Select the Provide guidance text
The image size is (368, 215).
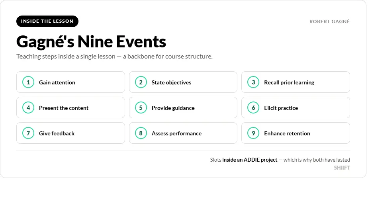173,108
